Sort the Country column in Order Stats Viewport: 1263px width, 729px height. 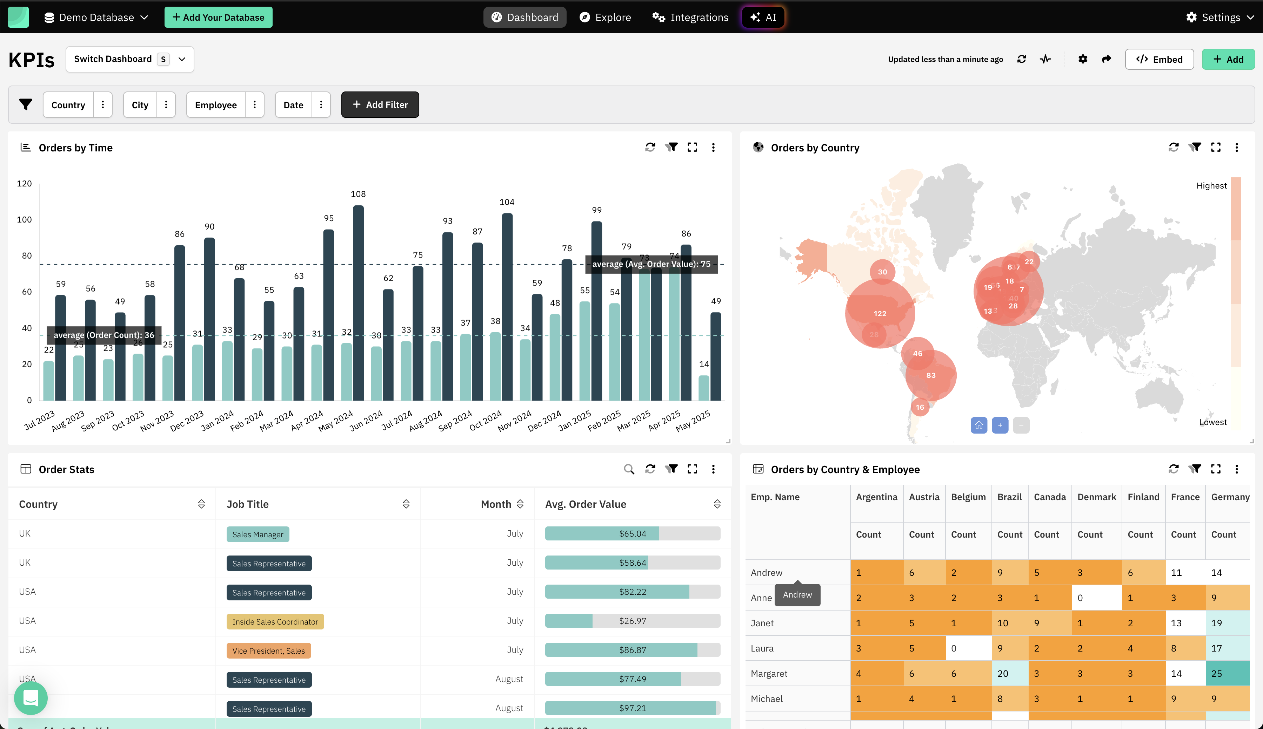tap(201, 504)
